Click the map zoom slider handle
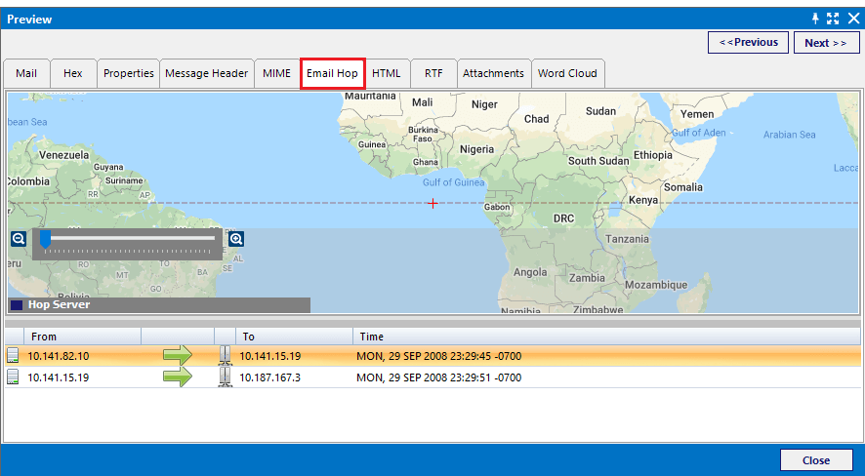This screenshot has height=476, width=865. (45, 239)
